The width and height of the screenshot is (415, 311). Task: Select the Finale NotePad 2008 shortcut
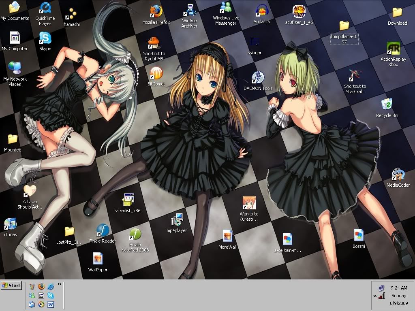[x=135, y=234]
